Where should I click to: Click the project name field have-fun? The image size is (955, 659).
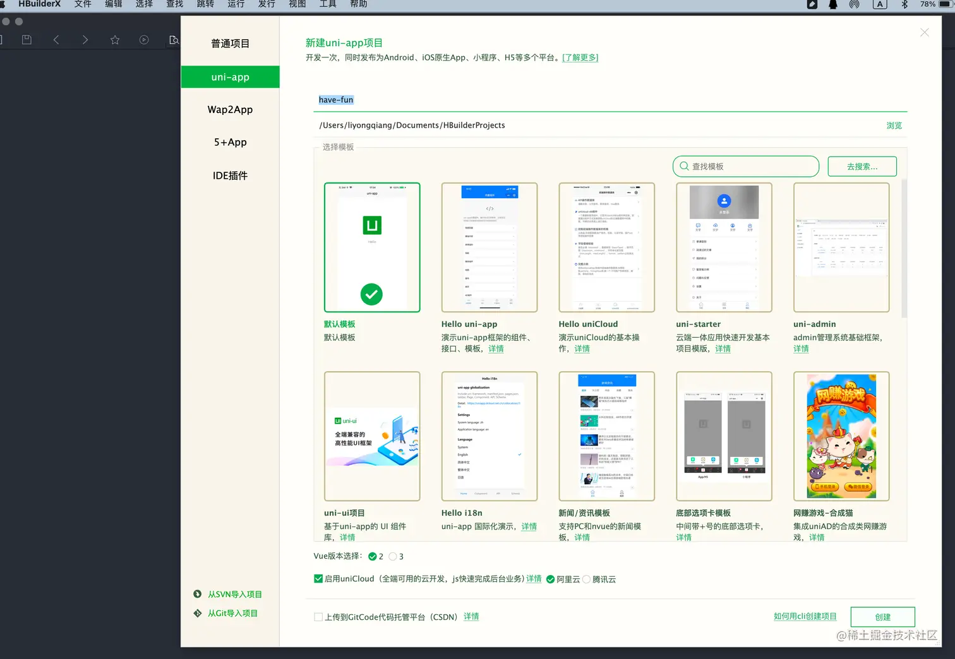pyautogui.click(x=610, y=100)
